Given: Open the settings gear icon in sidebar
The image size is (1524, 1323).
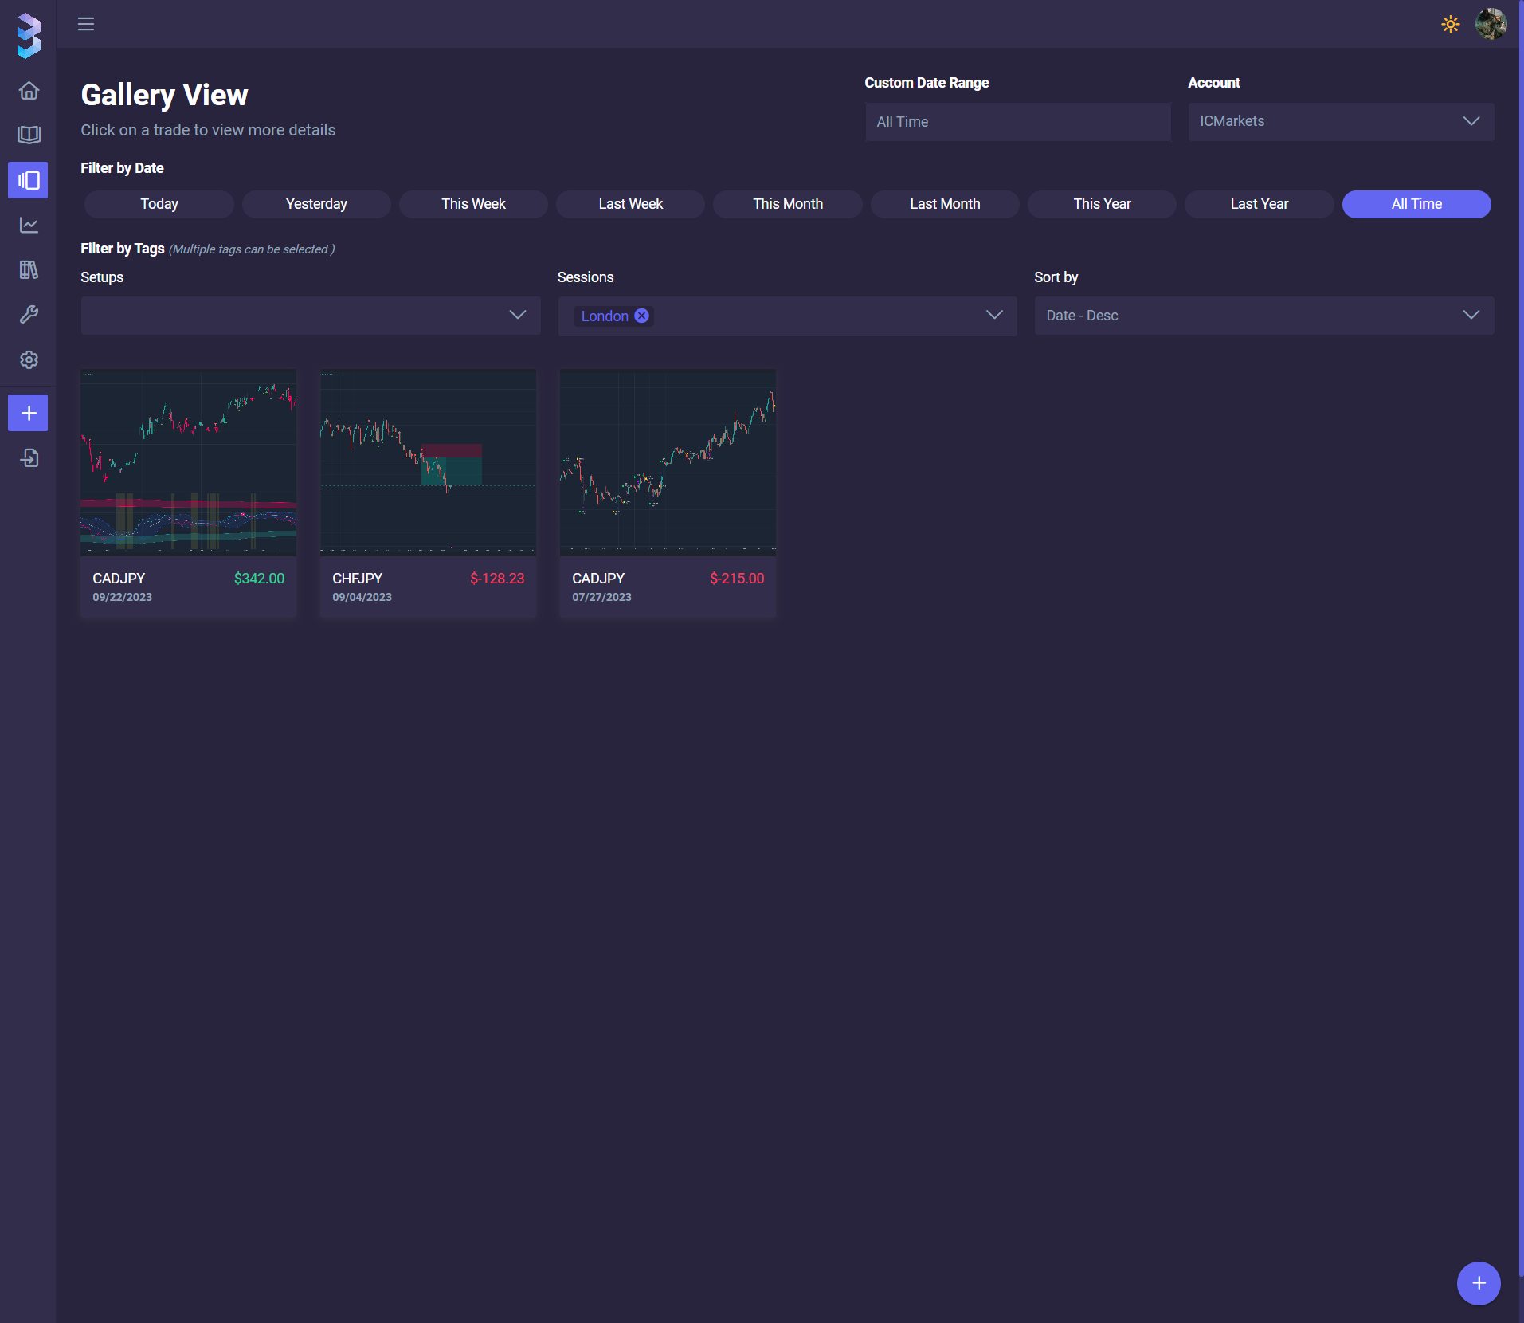Looking at the screenshot, I should point(29,360).
